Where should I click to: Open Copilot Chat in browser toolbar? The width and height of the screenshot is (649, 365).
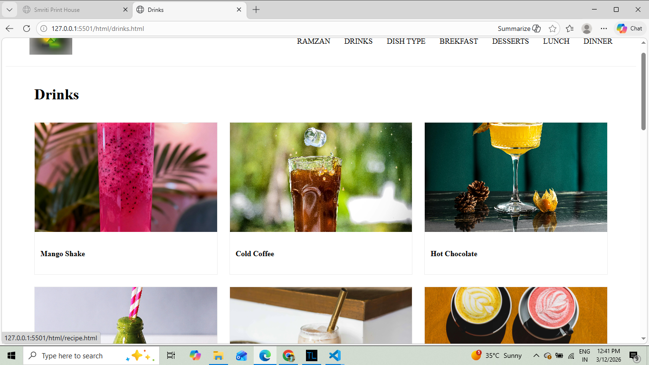click(630, 29)
